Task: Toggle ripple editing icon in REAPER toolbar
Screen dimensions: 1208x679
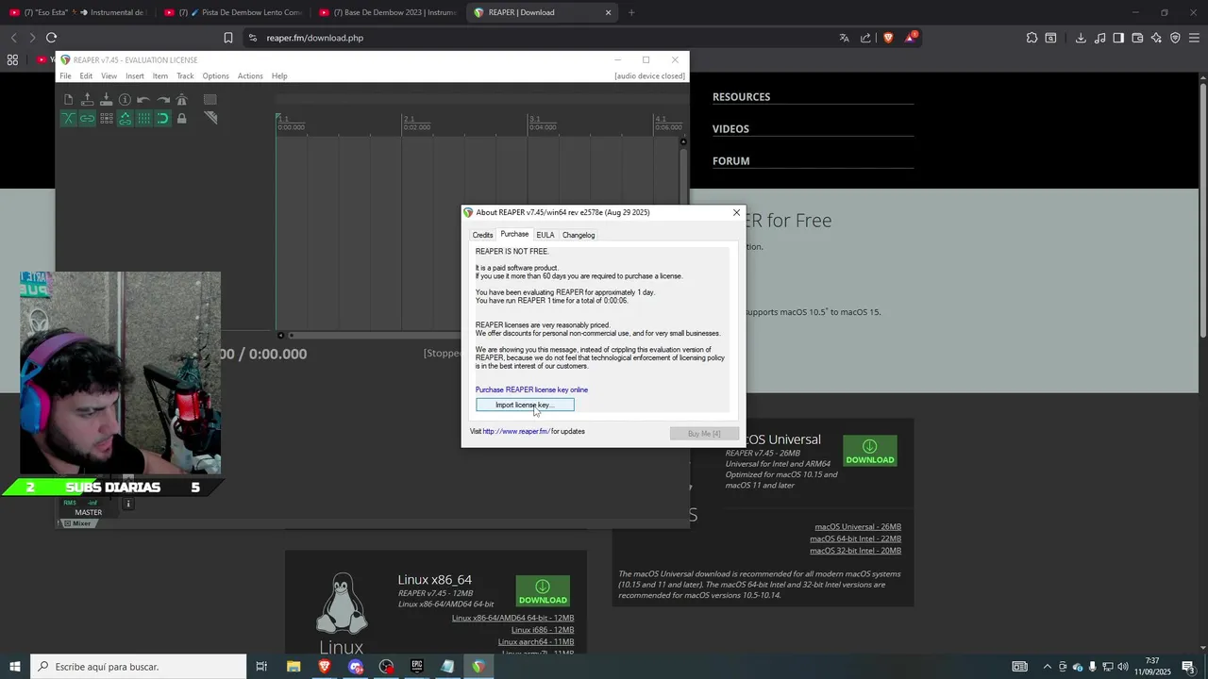Action: point(106,118)
